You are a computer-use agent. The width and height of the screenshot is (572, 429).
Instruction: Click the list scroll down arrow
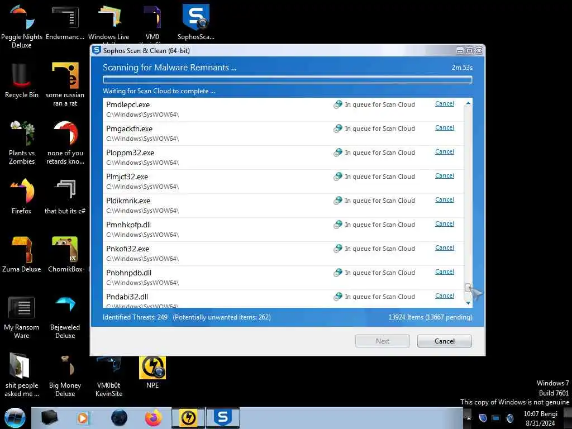[468, 303]
